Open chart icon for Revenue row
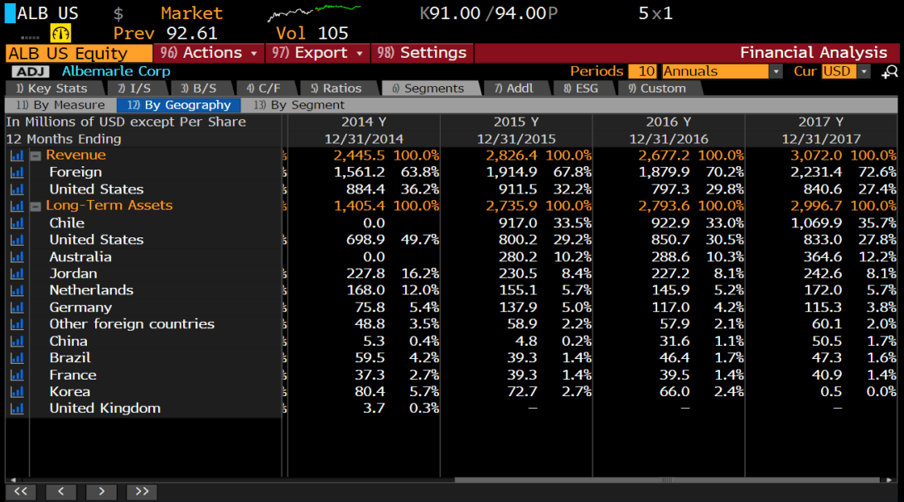The image size is (904, 502). [x=17, y=155]
